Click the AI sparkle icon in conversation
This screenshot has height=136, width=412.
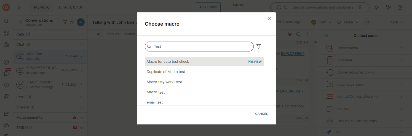(290, 34)
